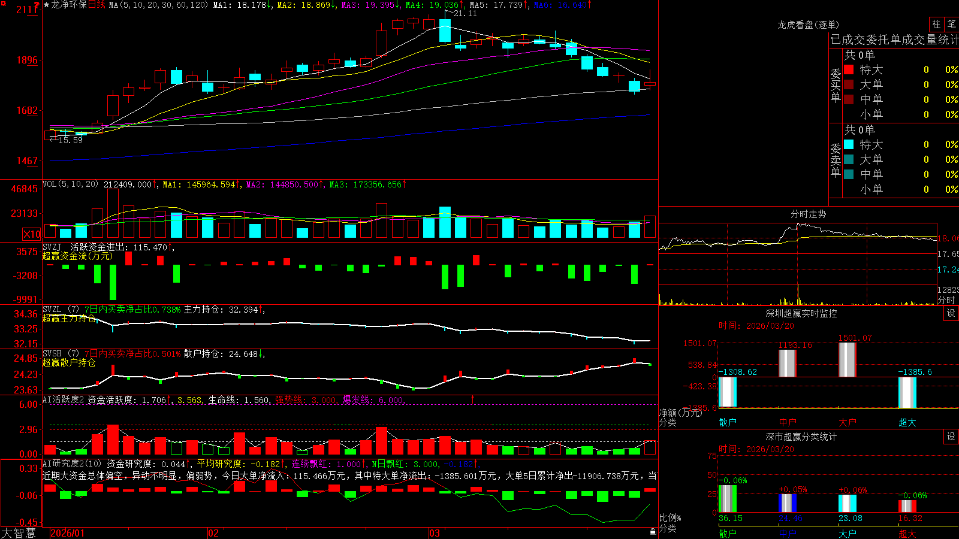959x539 pixels.
Task: Click the 超赢资金流(万元) yellow label
Action: pyautogui.click(x=77, y=256)
